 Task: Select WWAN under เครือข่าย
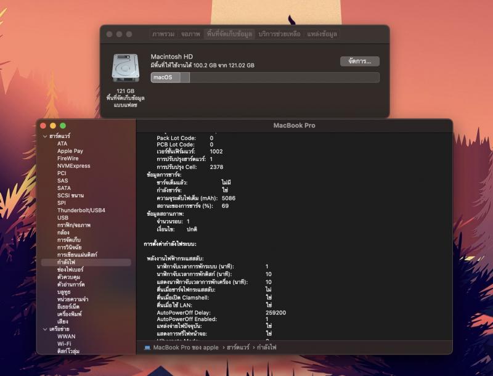pos(66,337)
